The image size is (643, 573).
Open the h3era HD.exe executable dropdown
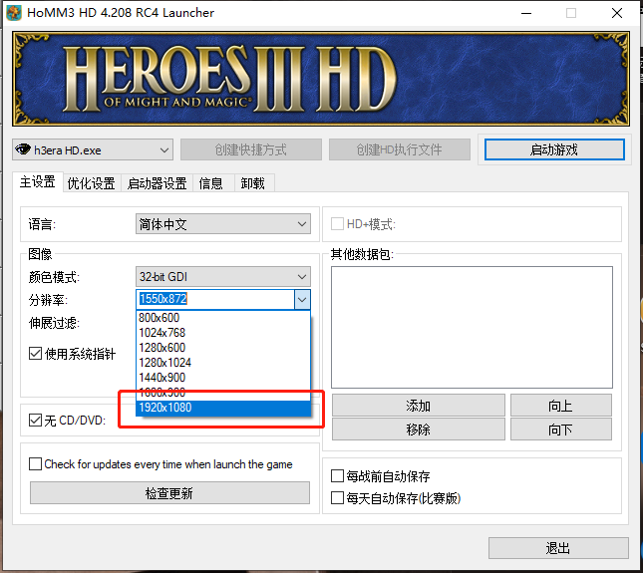(93, 150)
